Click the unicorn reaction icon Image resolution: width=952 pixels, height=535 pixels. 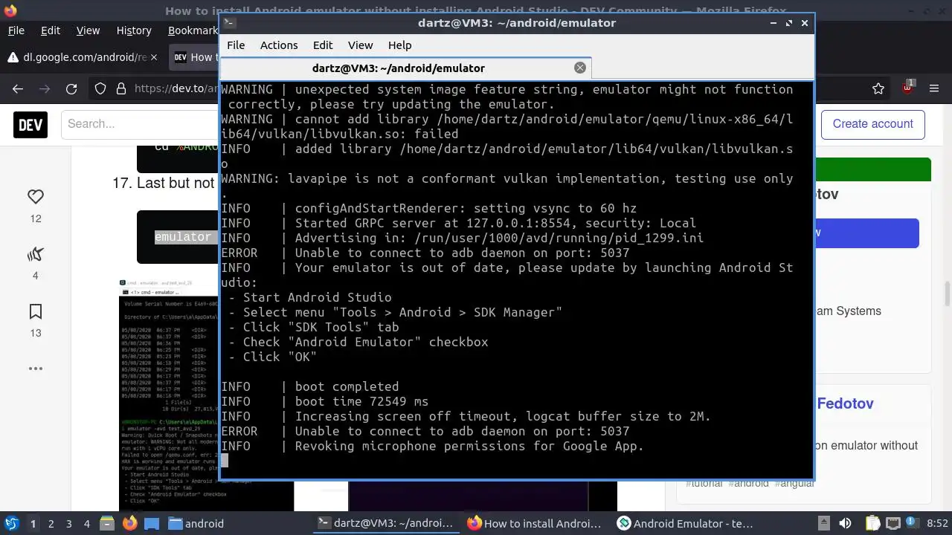(x=36, y=254)
